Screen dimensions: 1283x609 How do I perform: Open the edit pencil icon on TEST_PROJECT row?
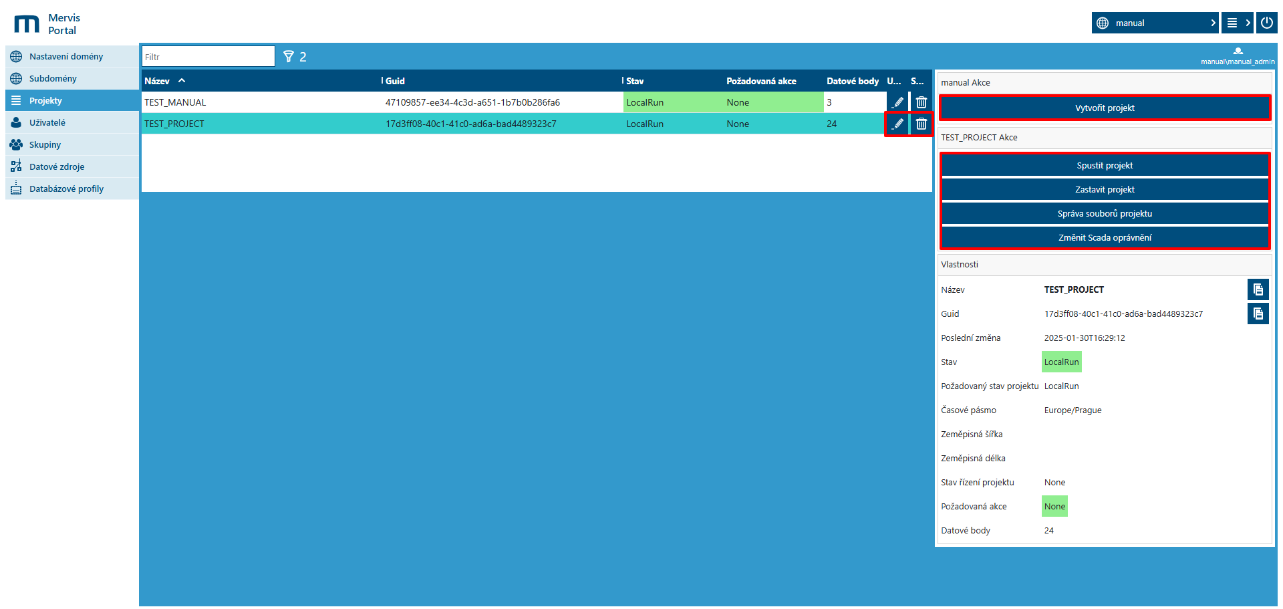click(x=897, y=124)
